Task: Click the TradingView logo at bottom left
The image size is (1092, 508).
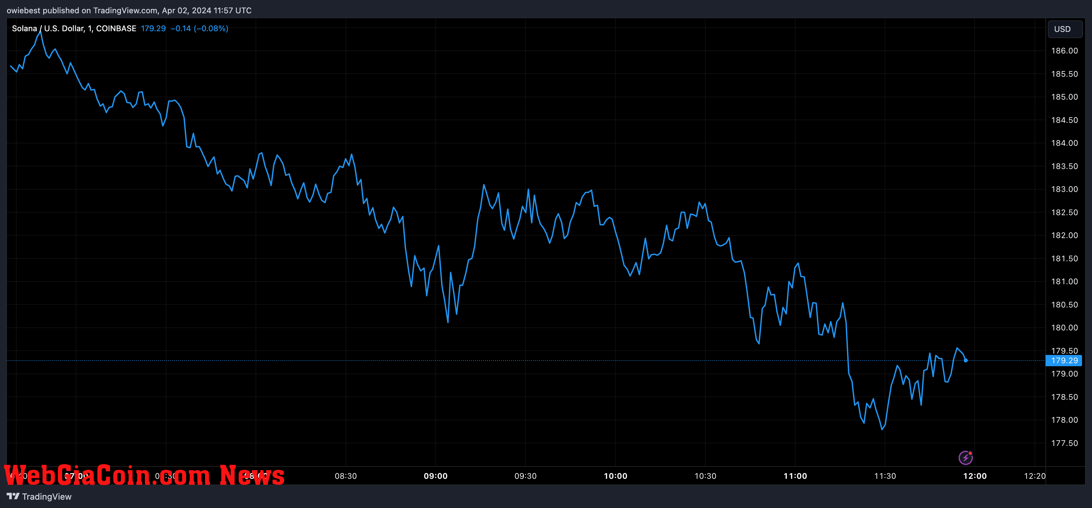Action: tap(39, 497)
